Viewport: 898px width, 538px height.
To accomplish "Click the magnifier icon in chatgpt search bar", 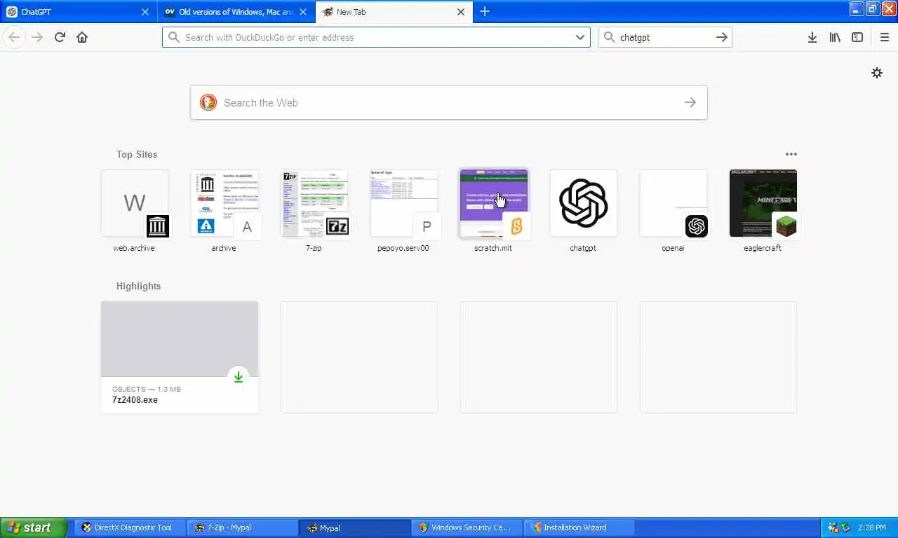I will 609,37.
